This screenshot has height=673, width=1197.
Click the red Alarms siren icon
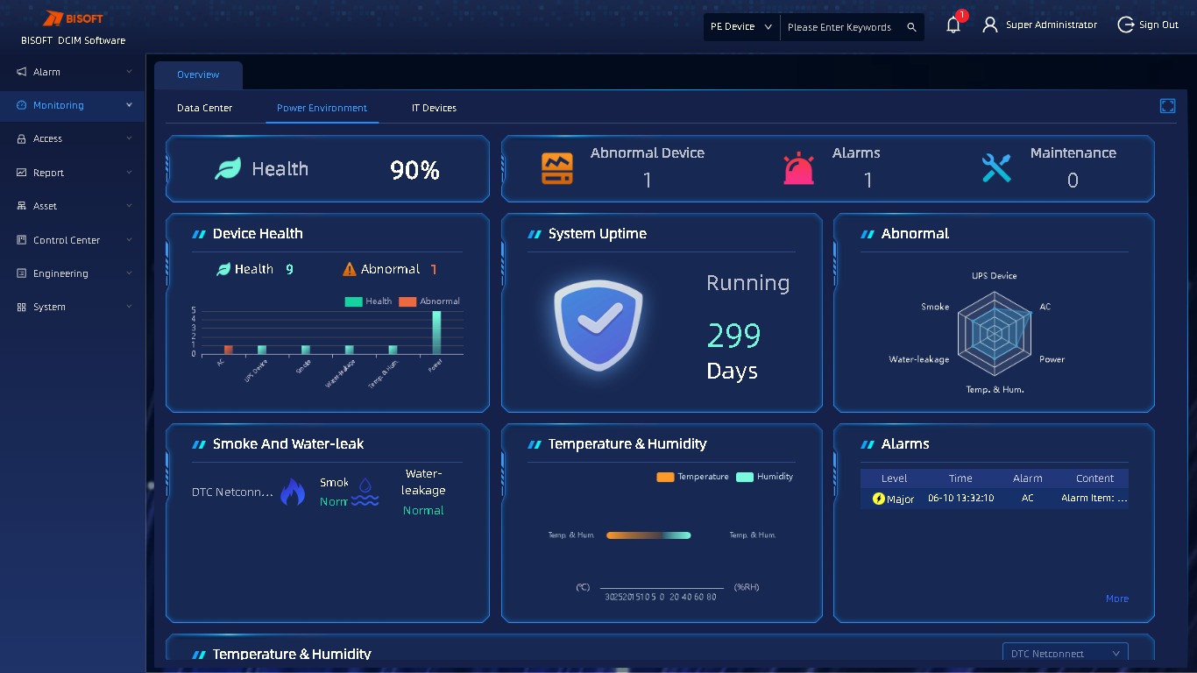pyautogui.click(x=798, y=168)
